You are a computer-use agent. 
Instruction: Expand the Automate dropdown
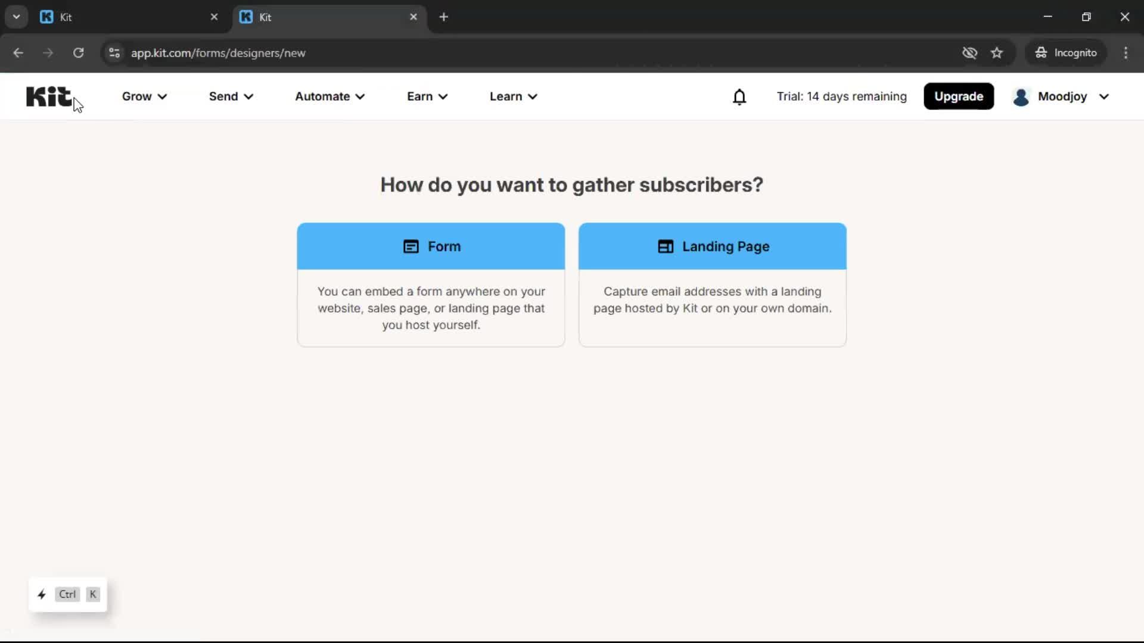click(329, 96)
